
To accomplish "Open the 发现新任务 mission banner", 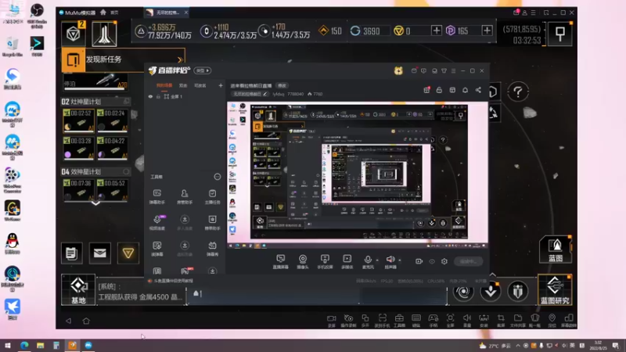I will [124, 60].
